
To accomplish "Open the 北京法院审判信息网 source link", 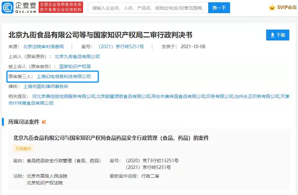I will pyautogui.click(x=43, y=47).
